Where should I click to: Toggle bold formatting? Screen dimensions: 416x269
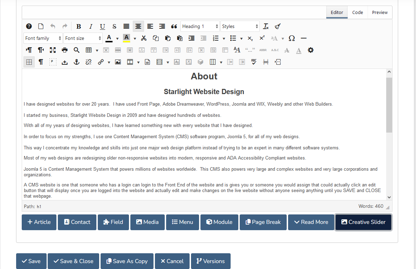click(79, 26)
